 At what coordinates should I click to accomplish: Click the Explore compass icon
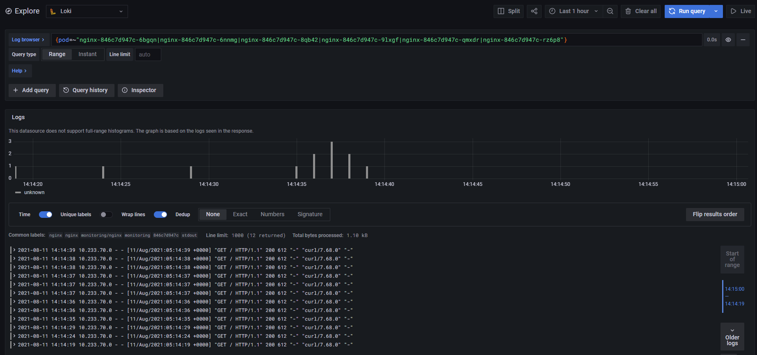pyautogui.click(x=9, y=11)
